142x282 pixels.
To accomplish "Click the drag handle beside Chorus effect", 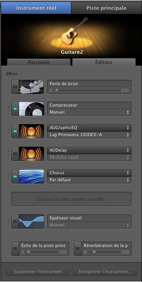I will (x=8, y=177).
